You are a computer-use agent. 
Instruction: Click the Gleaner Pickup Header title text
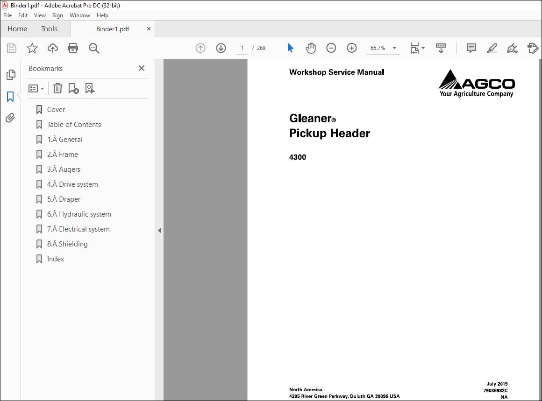(x=330, y=126)
